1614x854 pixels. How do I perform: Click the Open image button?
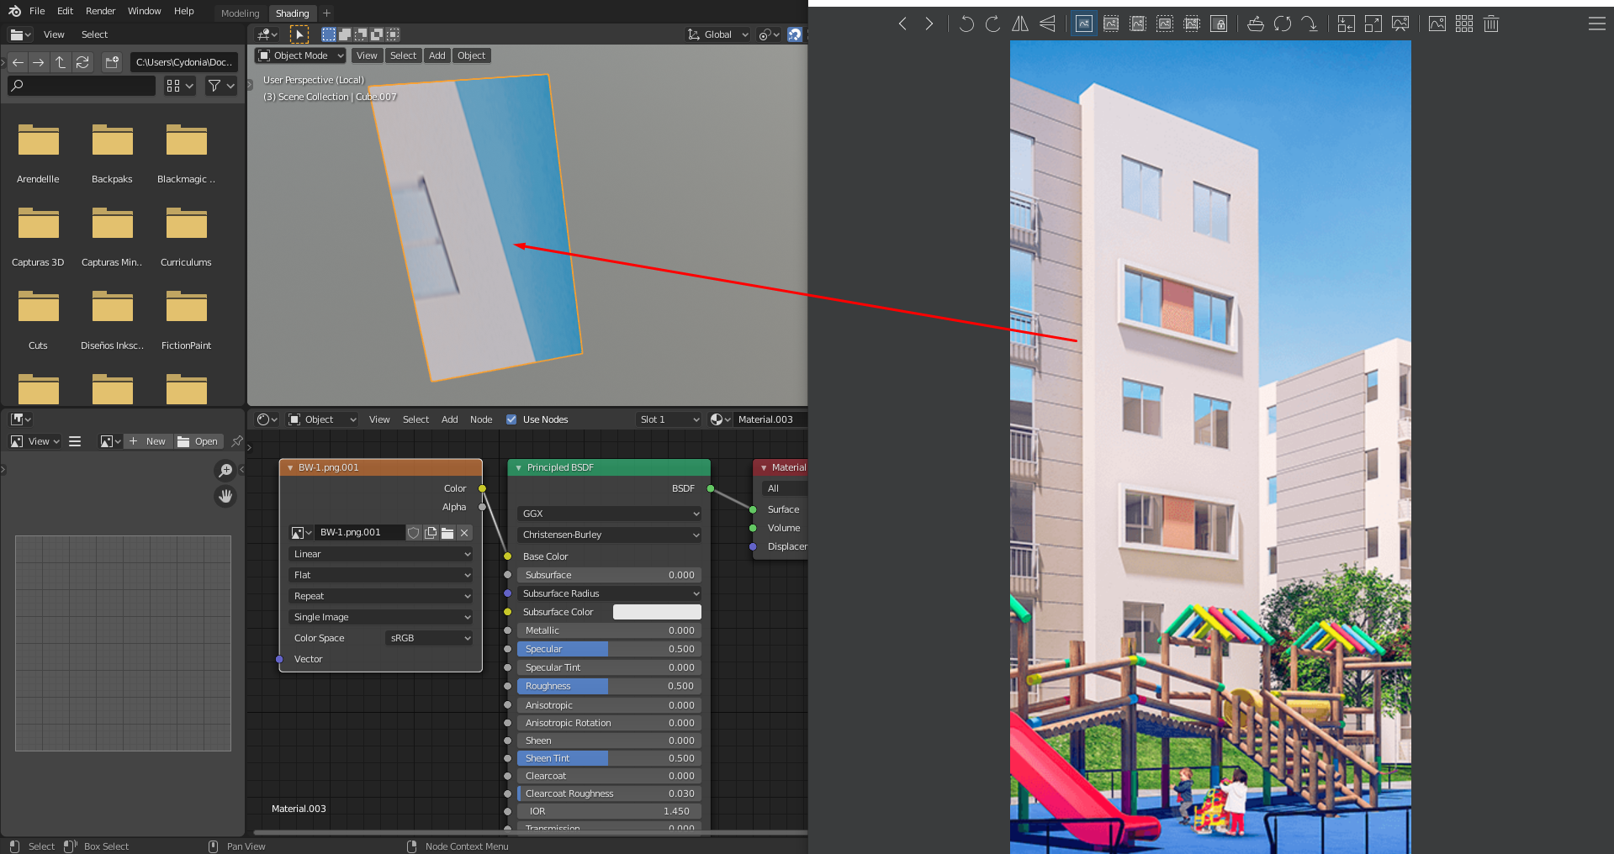tap(198, 441)
